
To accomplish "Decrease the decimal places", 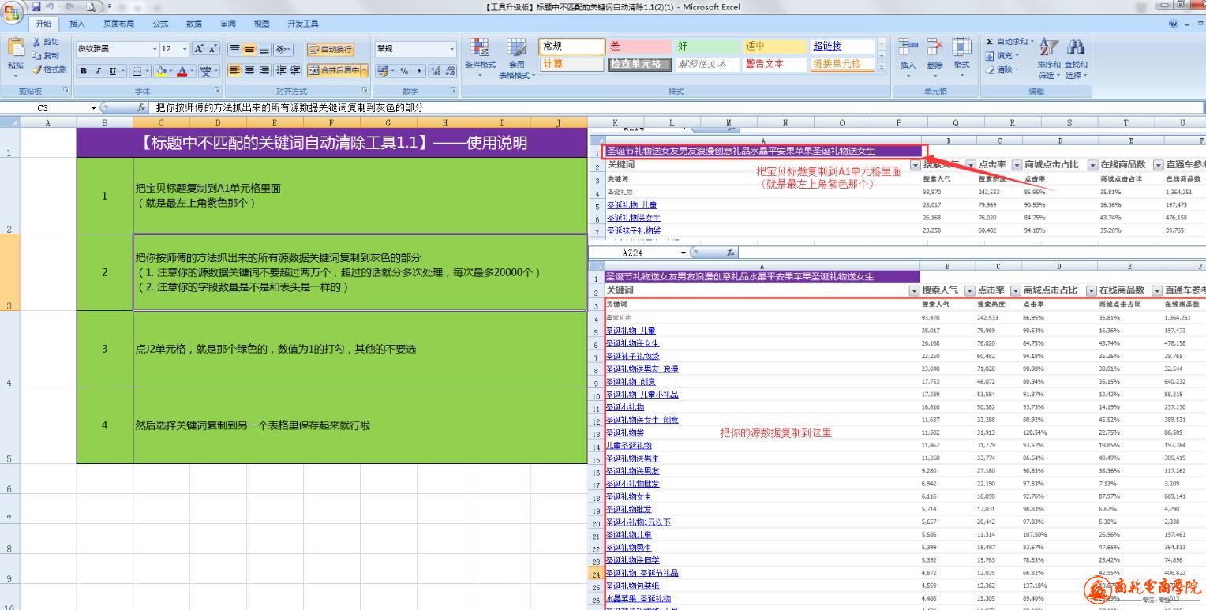I will [x=451, y=70].
